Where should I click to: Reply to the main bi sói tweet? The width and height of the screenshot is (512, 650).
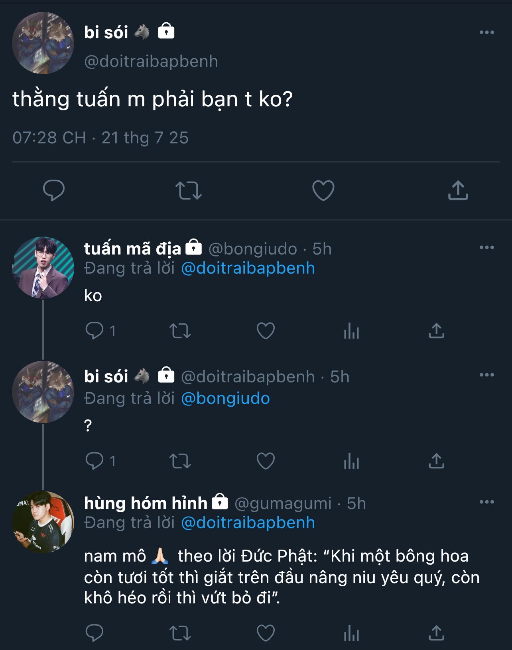click(x=54, y=190)
